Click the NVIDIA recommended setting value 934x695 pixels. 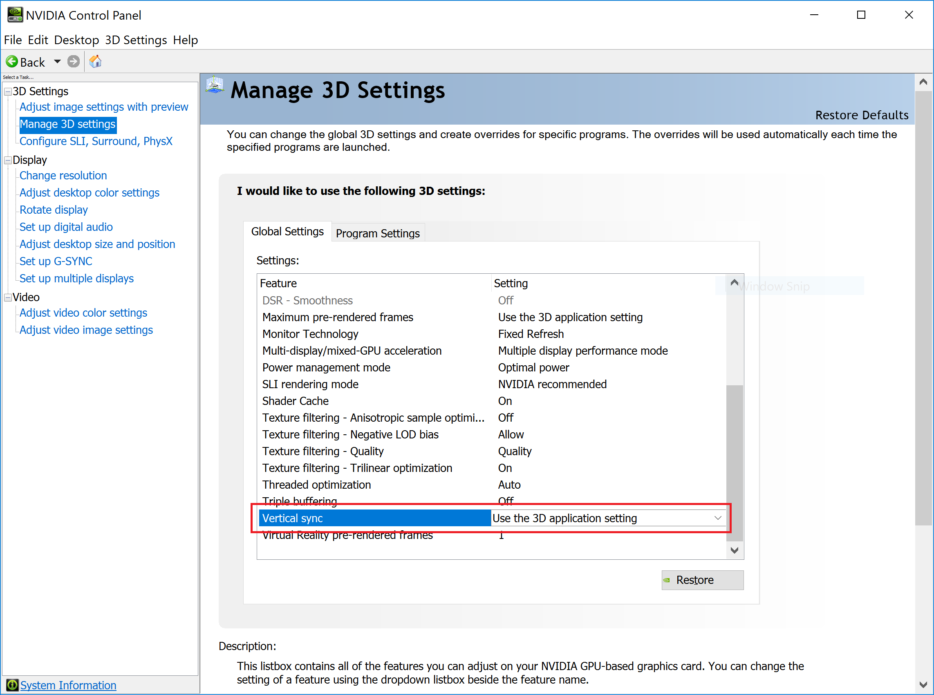(x=552, y=384)
